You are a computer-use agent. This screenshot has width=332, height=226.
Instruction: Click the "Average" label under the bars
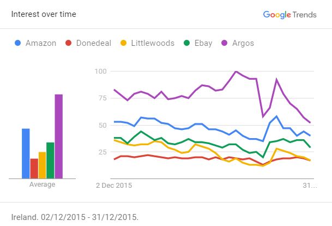tap(42, 185)
